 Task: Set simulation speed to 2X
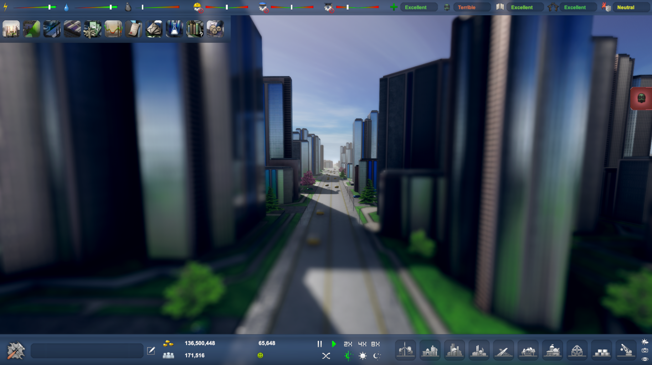348,344
